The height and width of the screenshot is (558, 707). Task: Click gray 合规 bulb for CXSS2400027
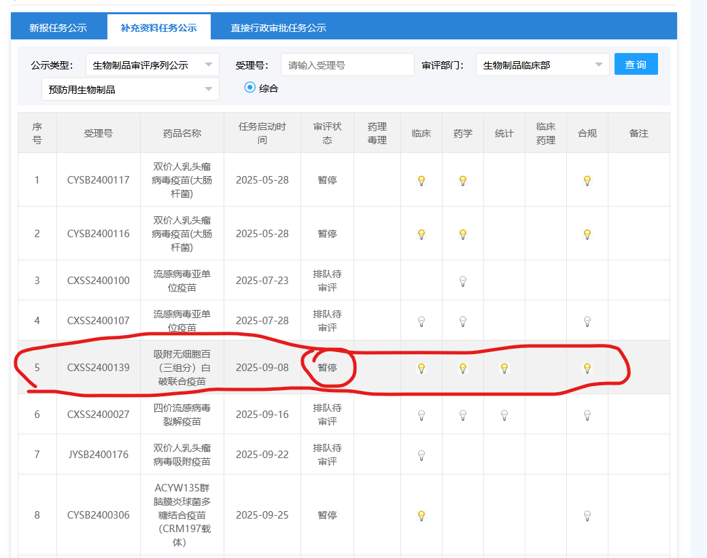(587, 415)
